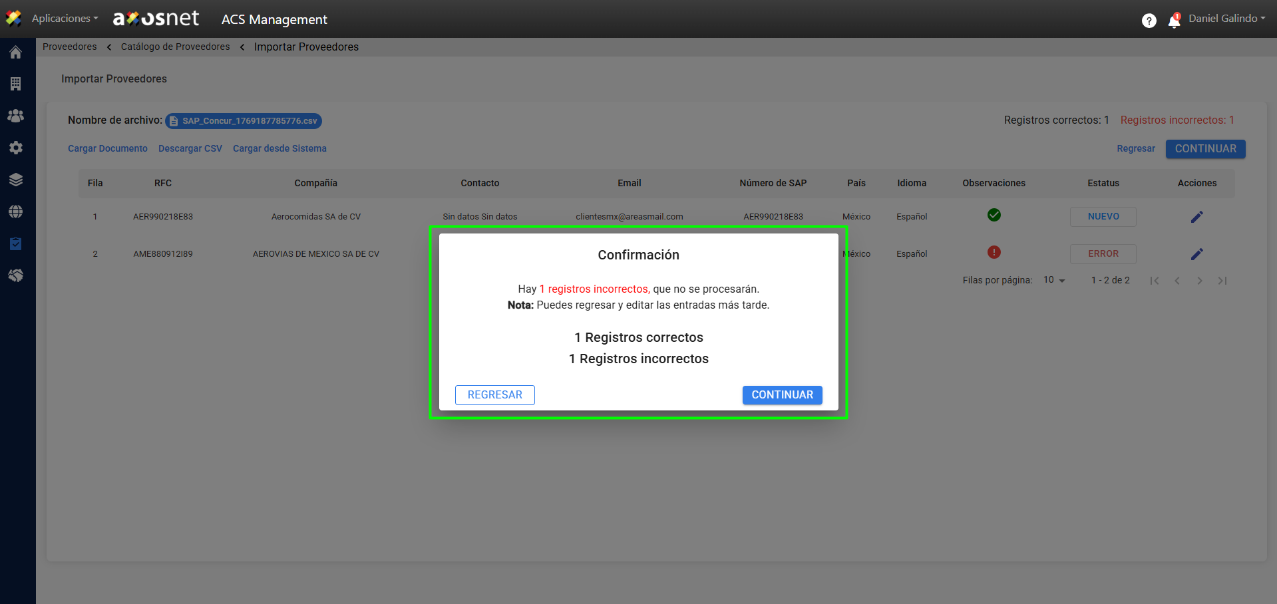This screenshot has width=1277, height=604.
Task: Select the users group sidebar icon
Action: click(x=16, y=116)
